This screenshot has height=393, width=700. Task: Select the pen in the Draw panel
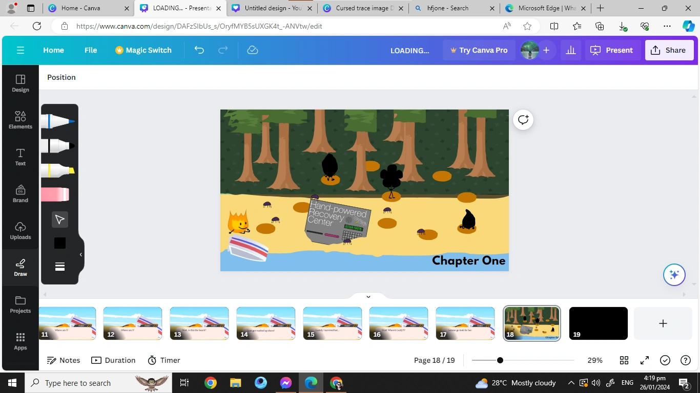click(58, 120)
